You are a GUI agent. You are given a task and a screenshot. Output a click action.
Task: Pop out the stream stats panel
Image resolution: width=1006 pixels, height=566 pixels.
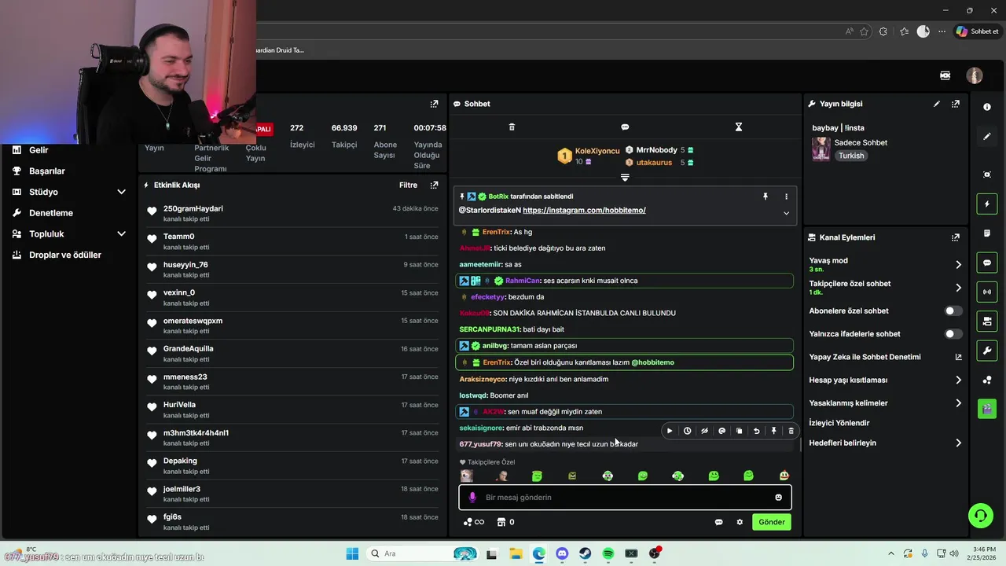[434, 104]
